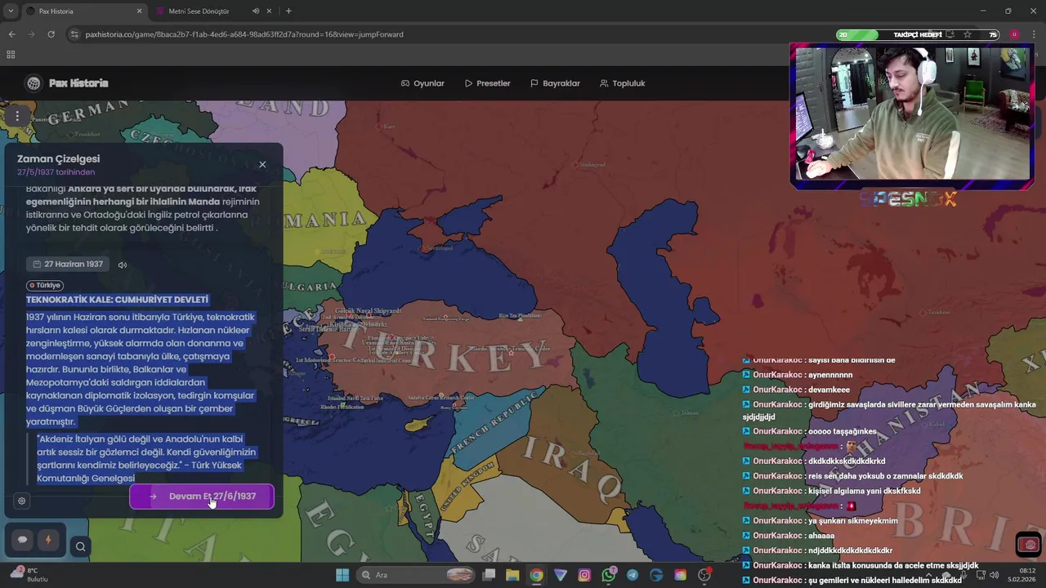Open OBS Studio from the taskbar
The width and height of the screenshot is (1046, 588).
pyautogui.click(x=704, y=575)
